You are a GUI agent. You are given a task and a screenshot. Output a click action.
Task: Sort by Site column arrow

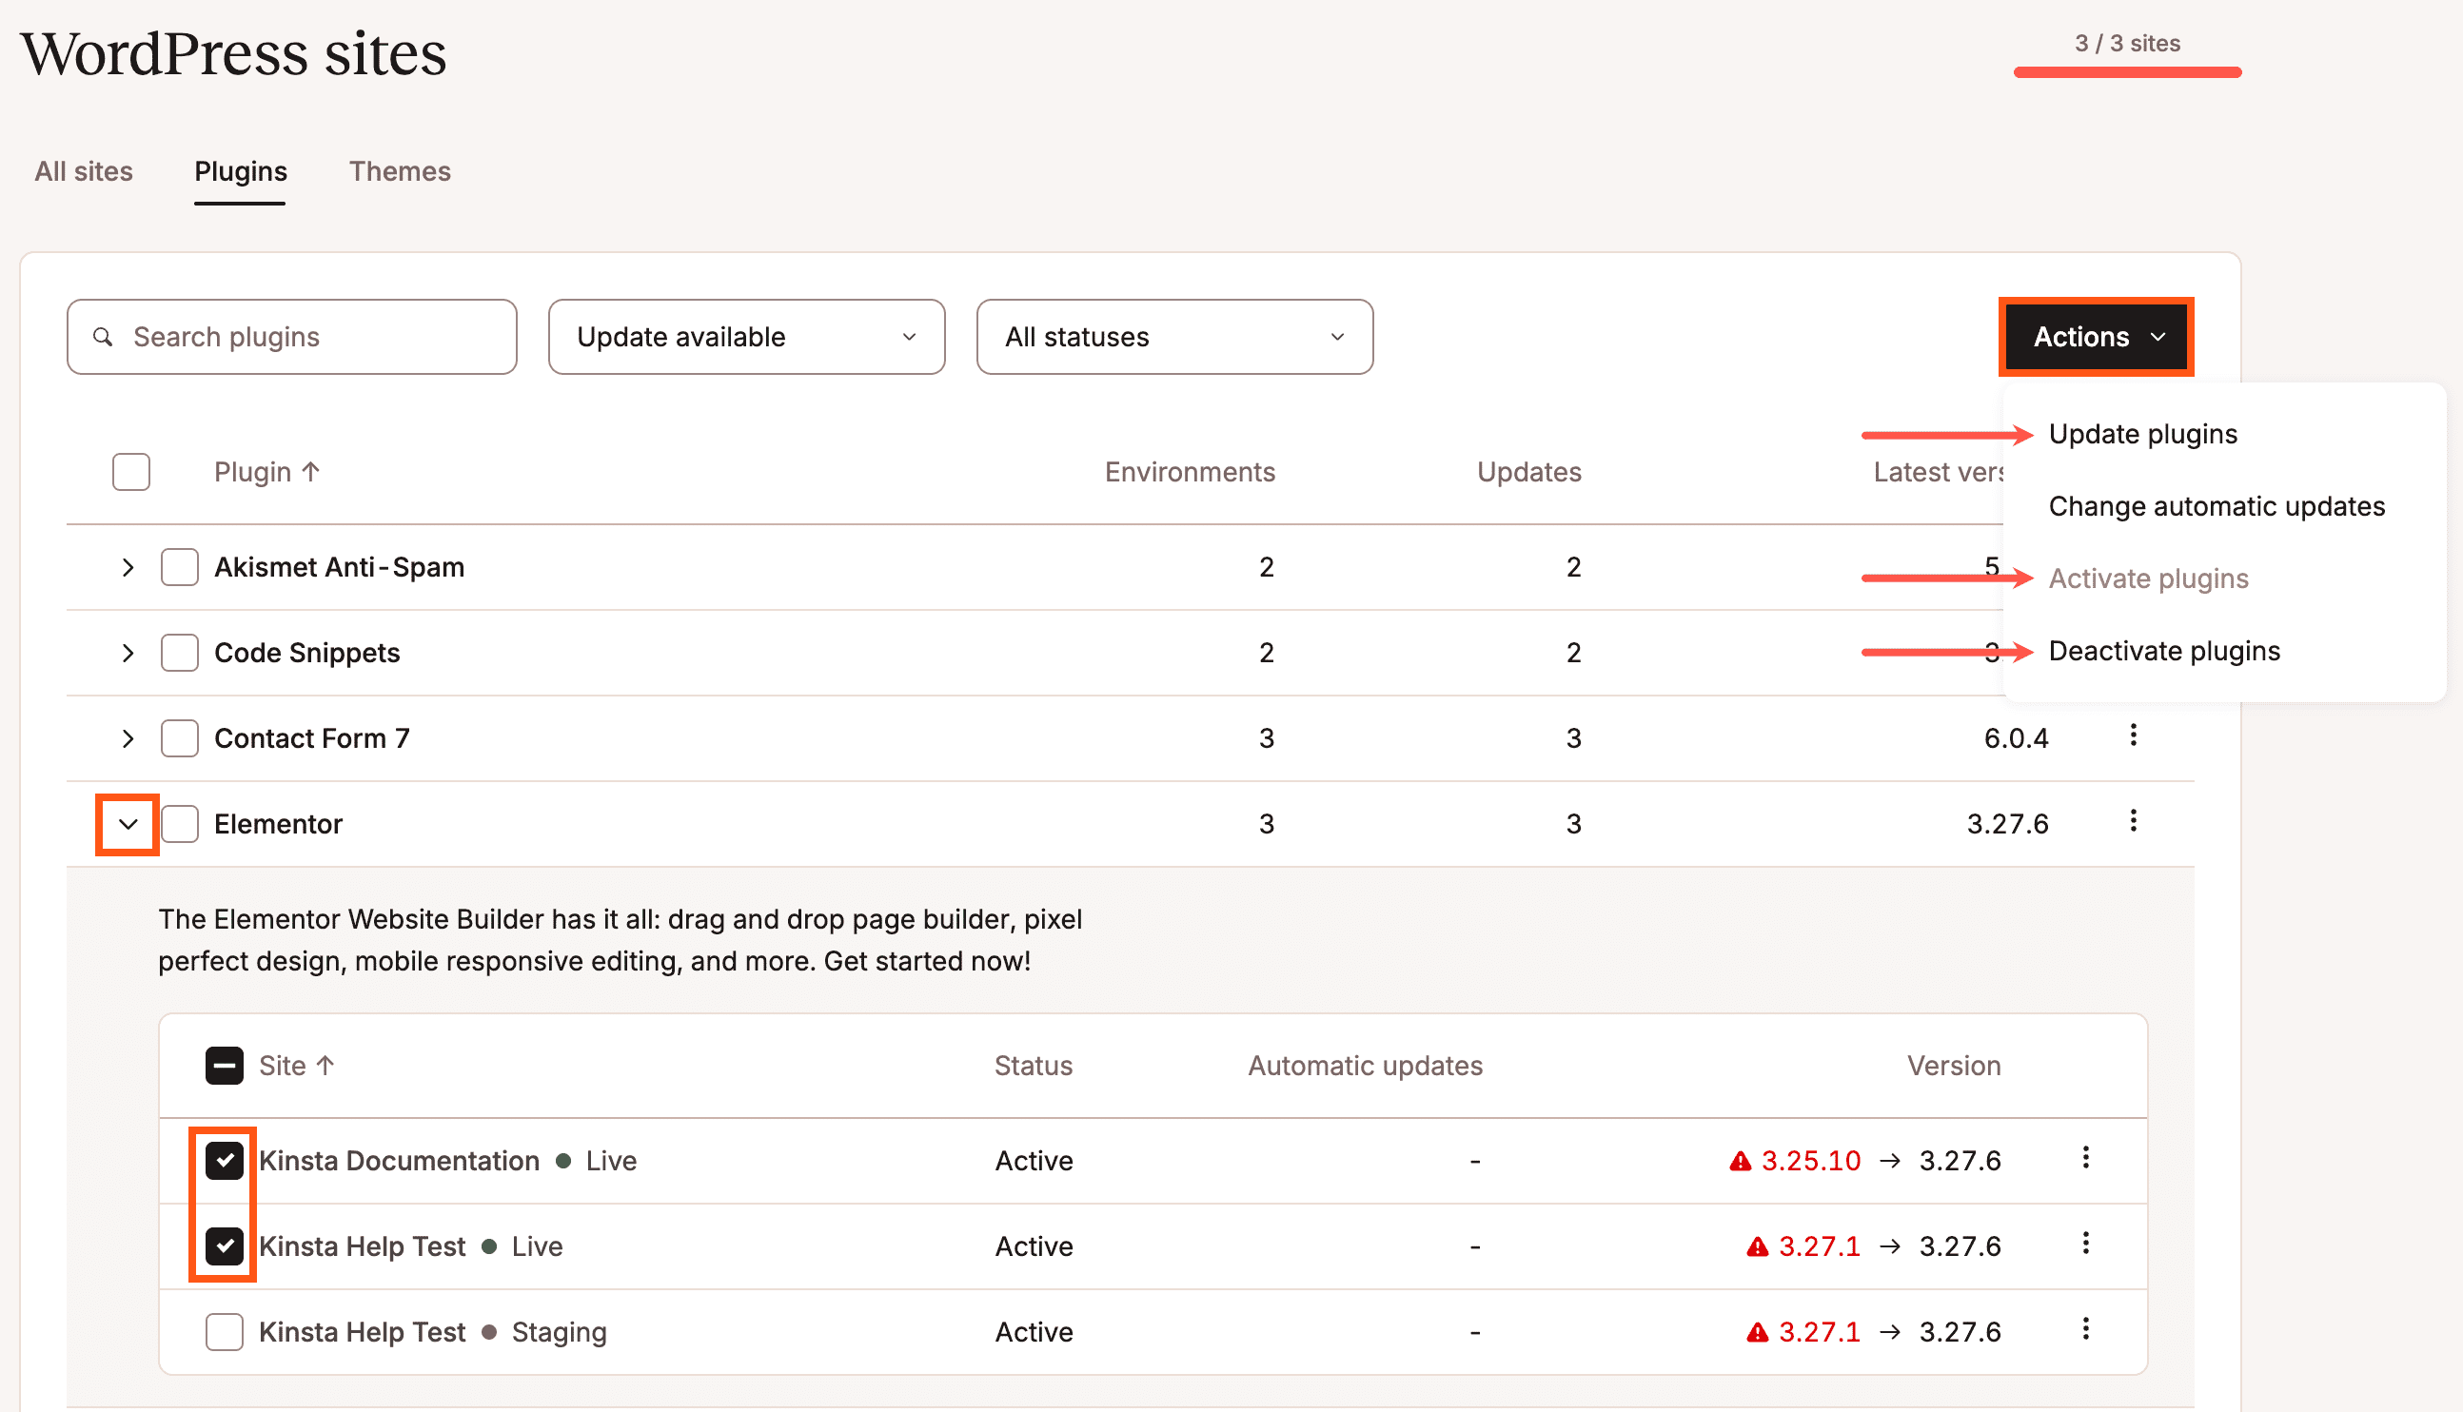coord(325,1065)
